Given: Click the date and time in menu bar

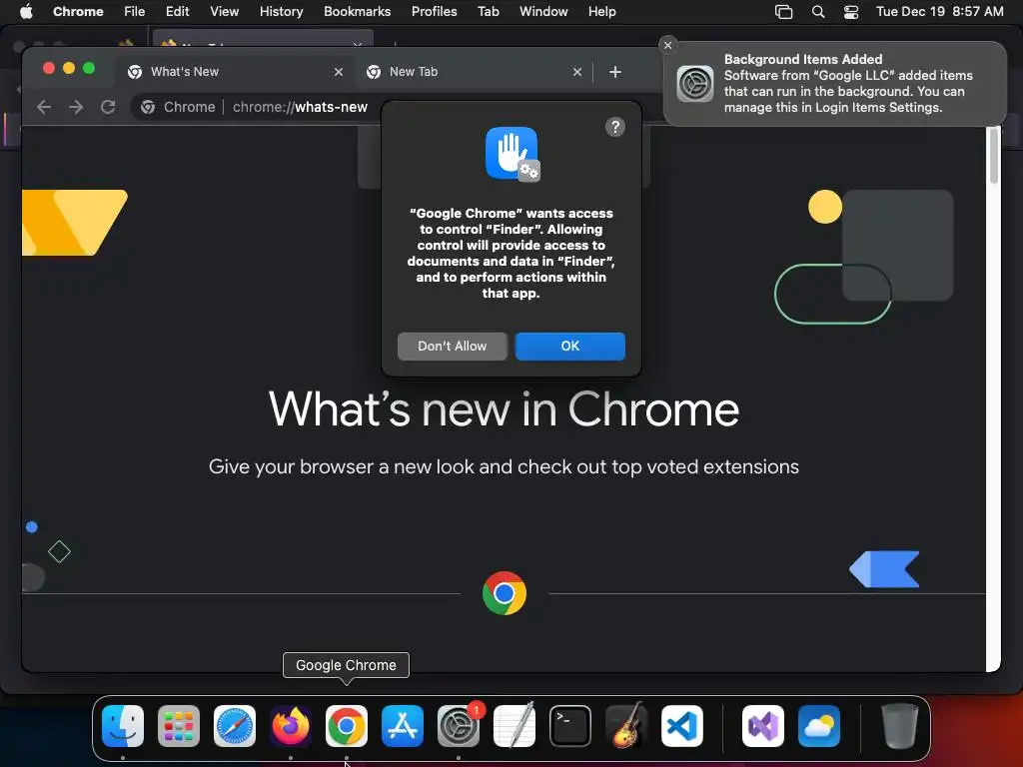Looking at the screenshot, I should (x=939, y=12).
